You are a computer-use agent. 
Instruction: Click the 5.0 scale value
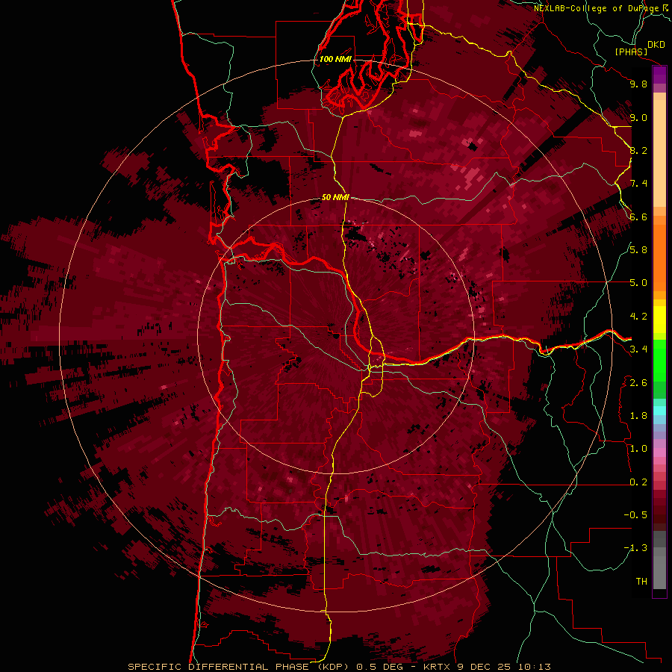click(638, 283)
